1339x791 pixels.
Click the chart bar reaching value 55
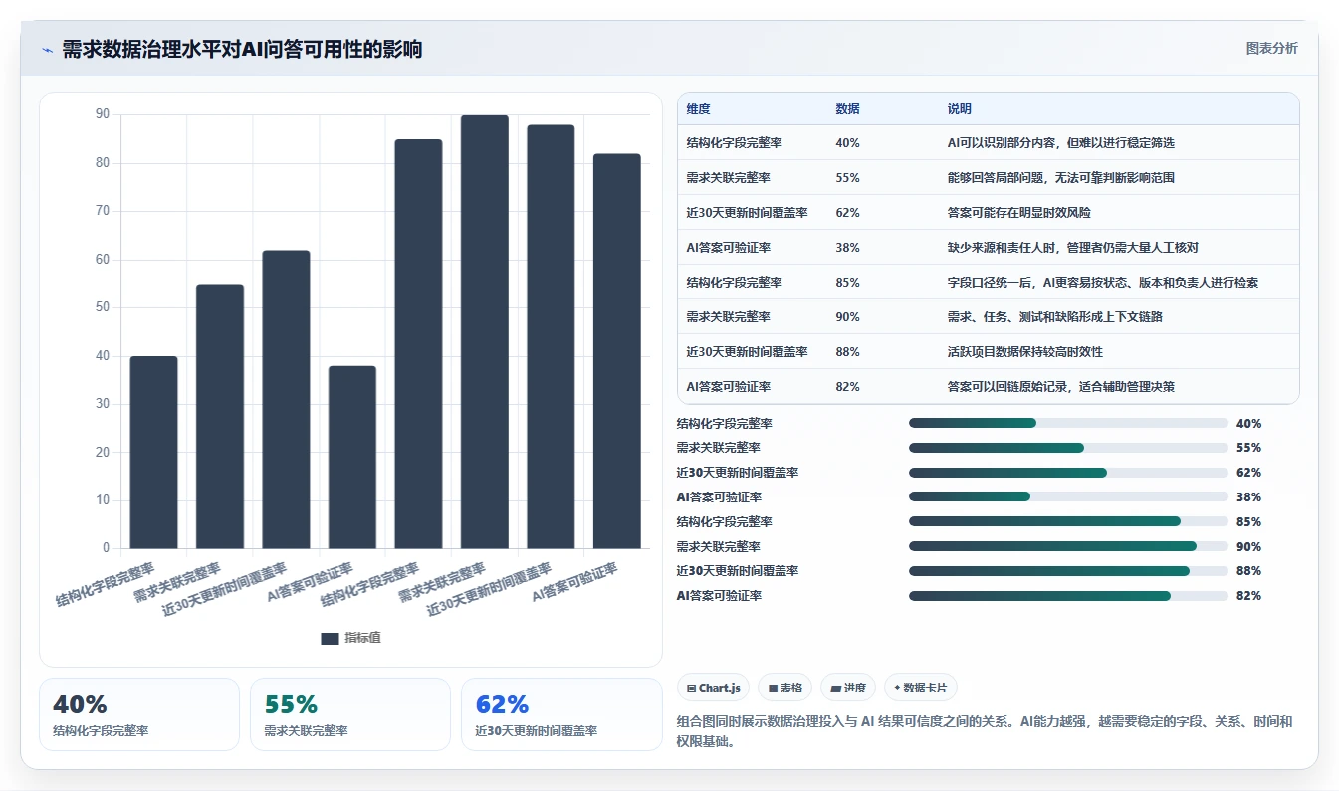(x=220, y=416)
